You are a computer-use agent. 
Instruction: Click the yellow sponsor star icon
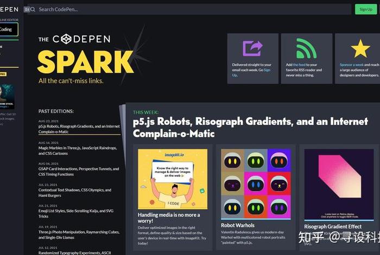360,48
